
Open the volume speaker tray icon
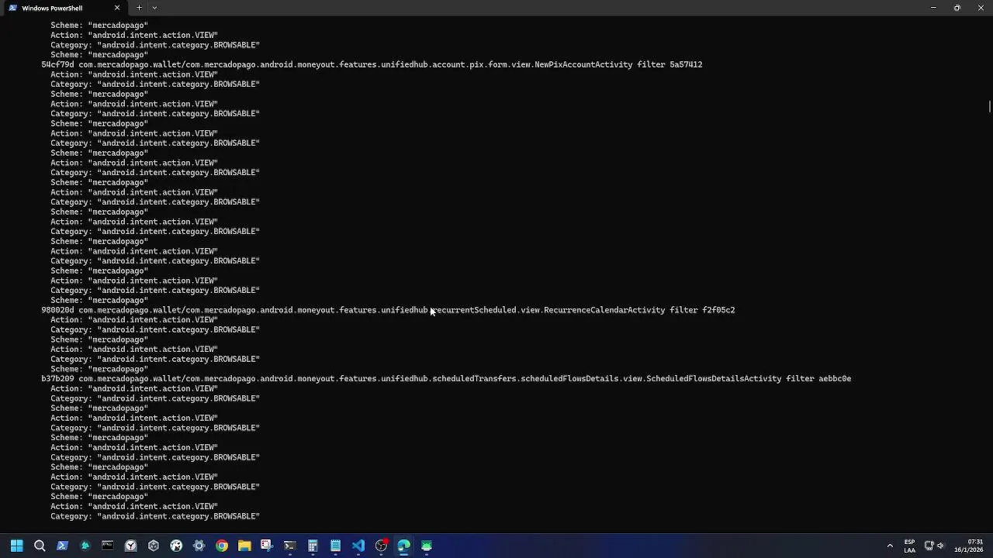point(940,546)
